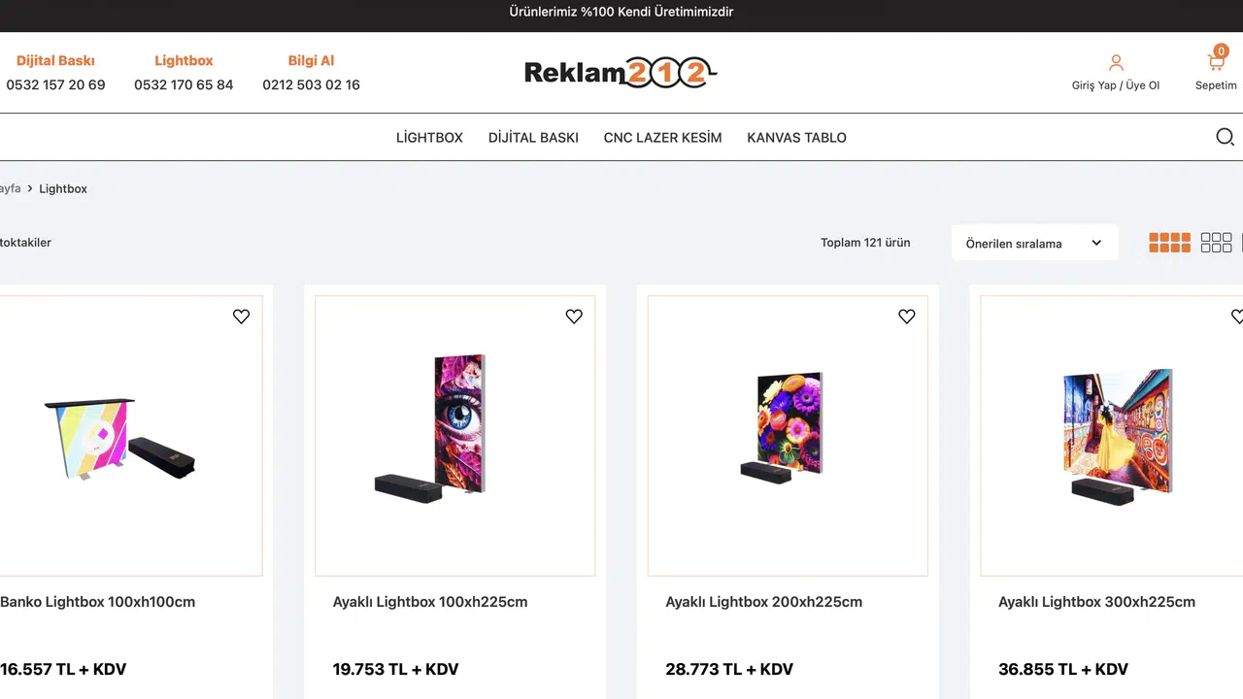Click the user account icon
The height and width of the screenshot is (699, 1243).
click(1116, 63)
